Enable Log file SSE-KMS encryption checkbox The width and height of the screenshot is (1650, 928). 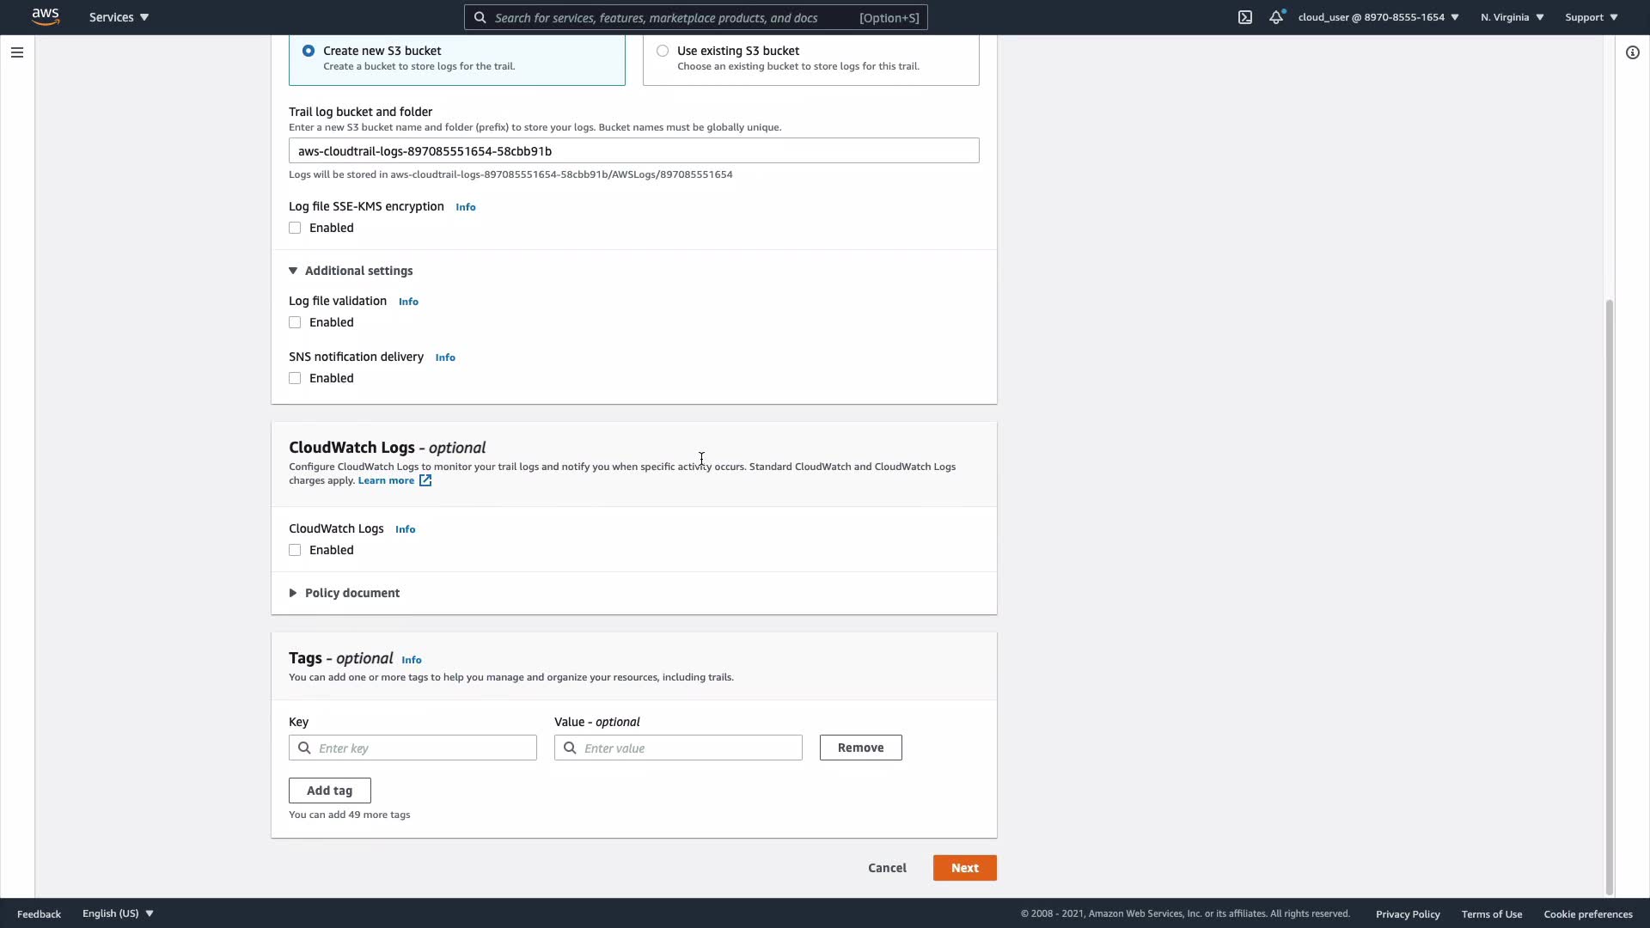click(x=295, y=228)
